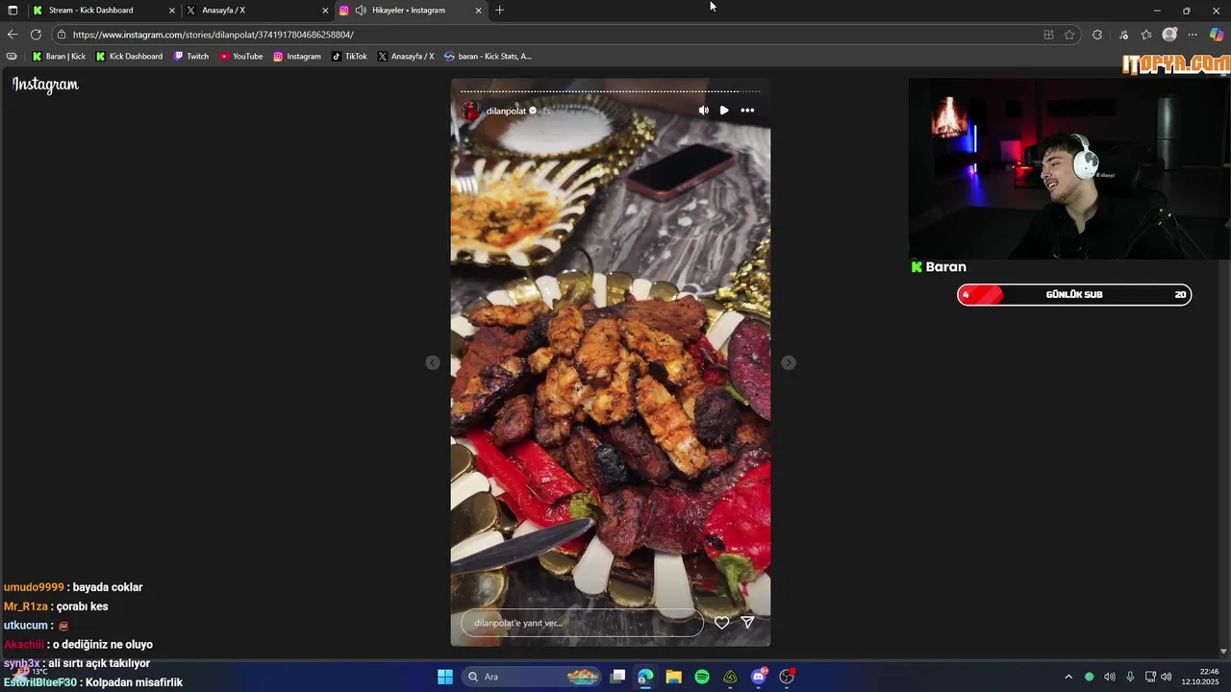Open Spotify from the taskbar
The width and height of the screenshot is (1231, 692).
pyautogui.click(x=702, y=677)
